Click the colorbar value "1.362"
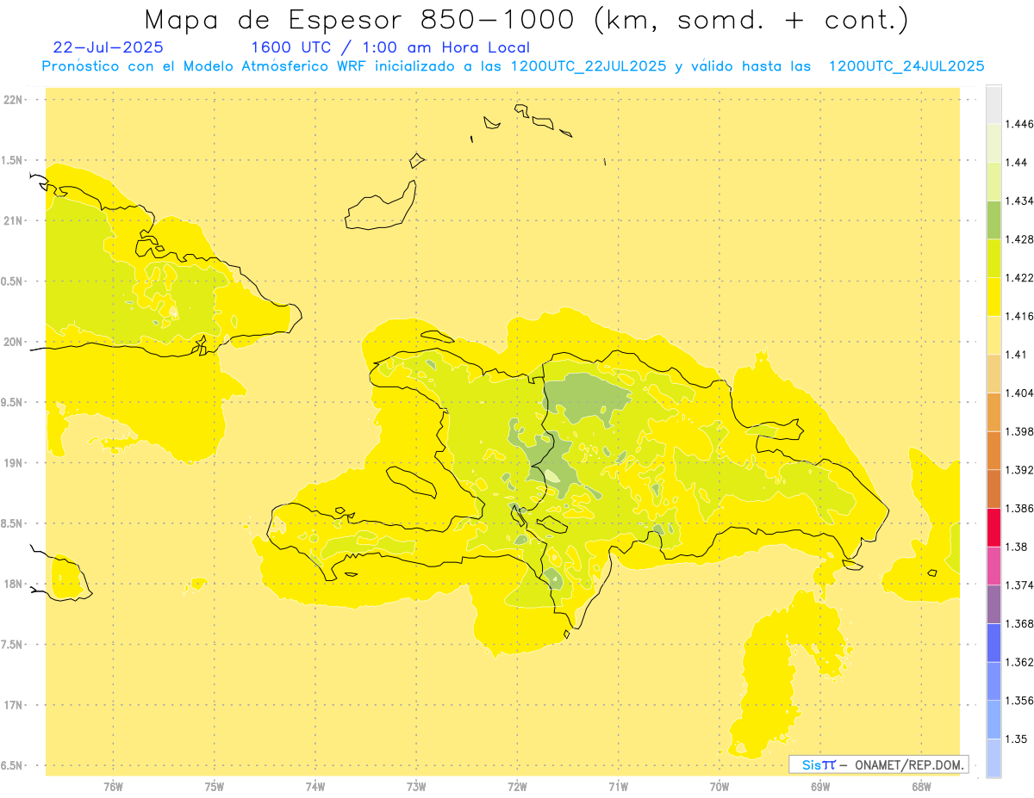The height and width of the screenshot is (798, 1034). 1020,662
